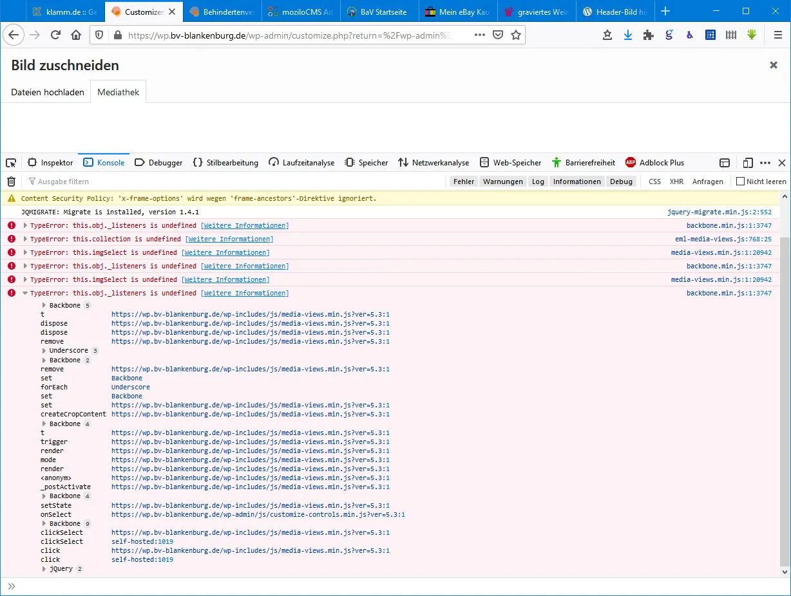Viewport: 791px width, 596px height.
Task: Click the blue grid extension icon
Action: pos(710,35)
